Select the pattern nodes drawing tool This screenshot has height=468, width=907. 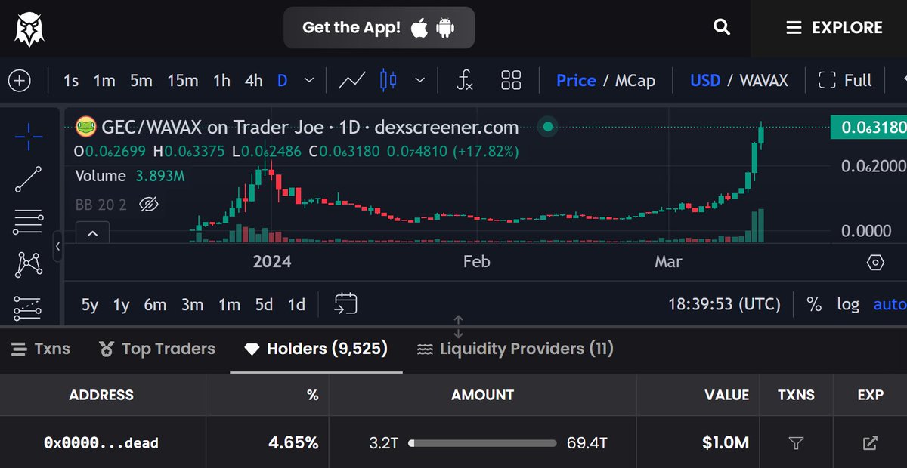pyautogui.click(x=29, y=265)
